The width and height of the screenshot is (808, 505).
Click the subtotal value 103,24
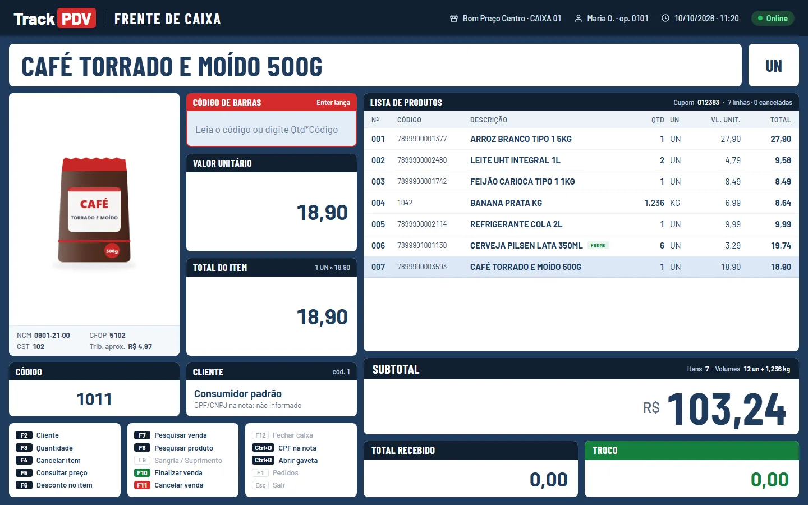727,409
